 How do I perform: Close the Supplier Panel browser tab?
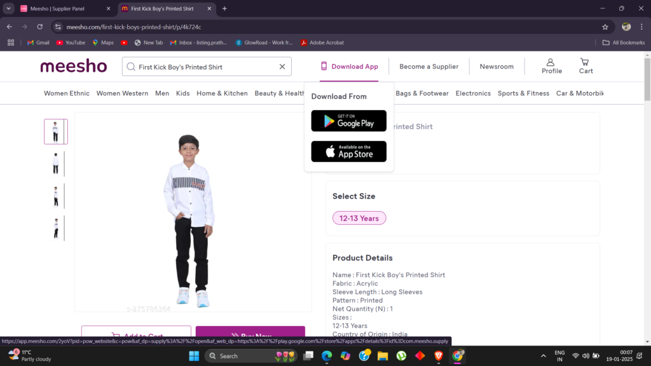pos(108,8)
